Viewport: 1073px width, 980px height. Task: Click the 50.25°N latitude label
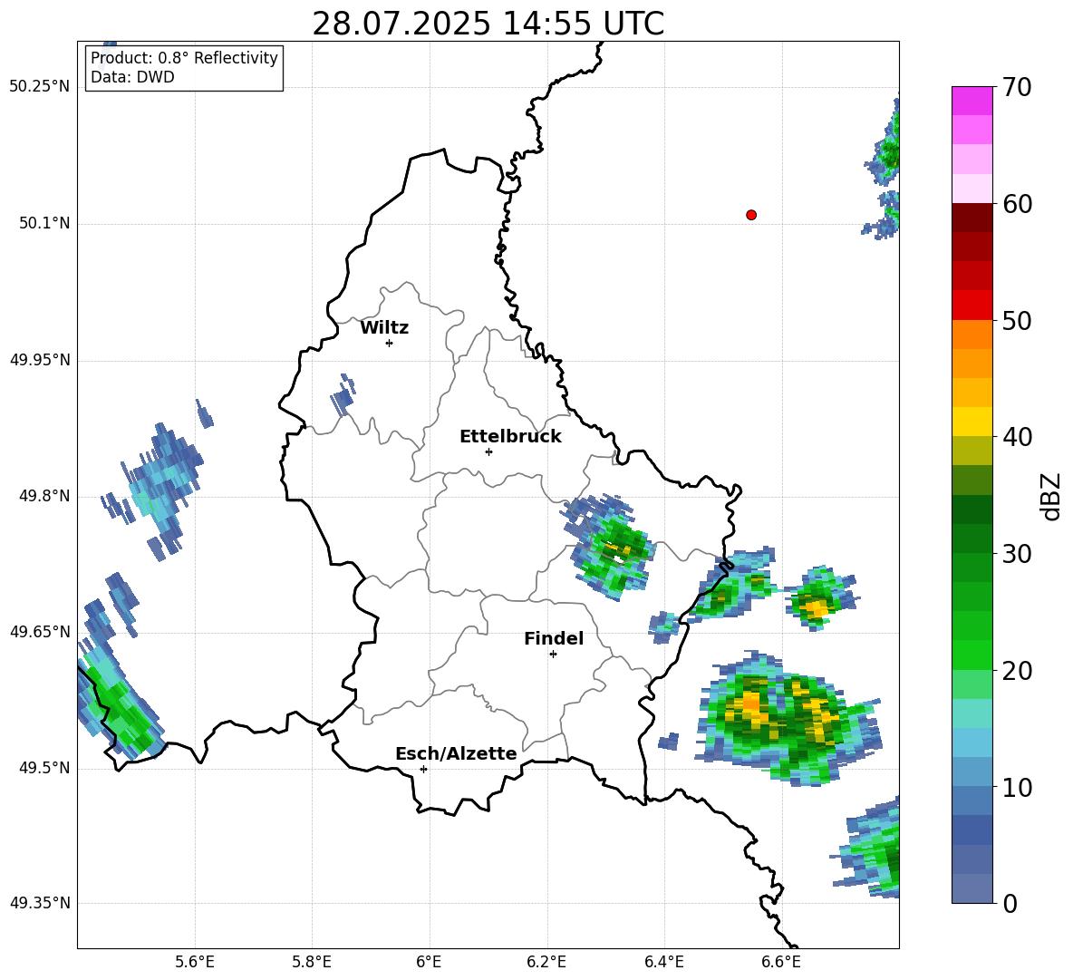tap(40, 87)
